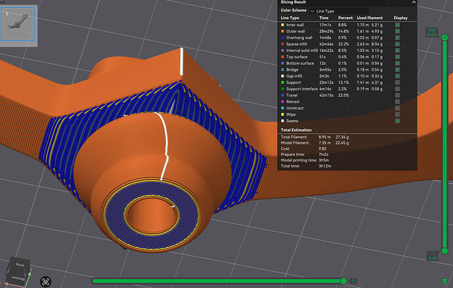Click the "Wipe" row label
The height and width of the screenshot is (288, 453).
291,114
